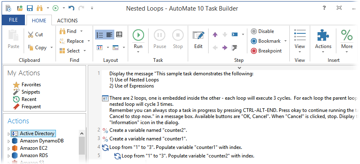
Task: Click the indented lines step icon
Action: (x=234, y=48)
